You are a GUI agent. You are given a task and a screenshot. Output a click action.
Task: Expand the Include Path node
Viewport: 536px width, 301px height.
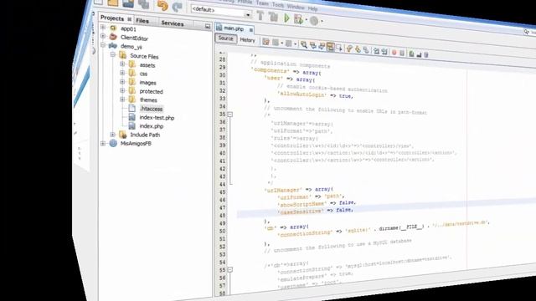point(112,135)
